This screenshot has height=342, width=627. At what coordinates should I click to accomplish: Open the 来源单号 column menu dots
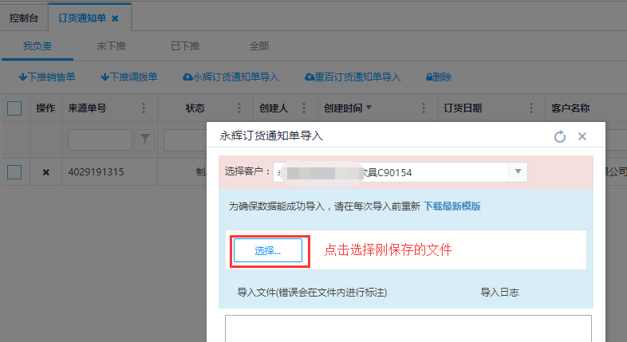(144, 108)
